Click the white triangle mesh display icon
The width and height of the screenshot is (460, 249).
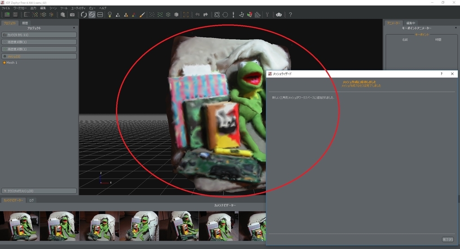[x=118, y=15]
